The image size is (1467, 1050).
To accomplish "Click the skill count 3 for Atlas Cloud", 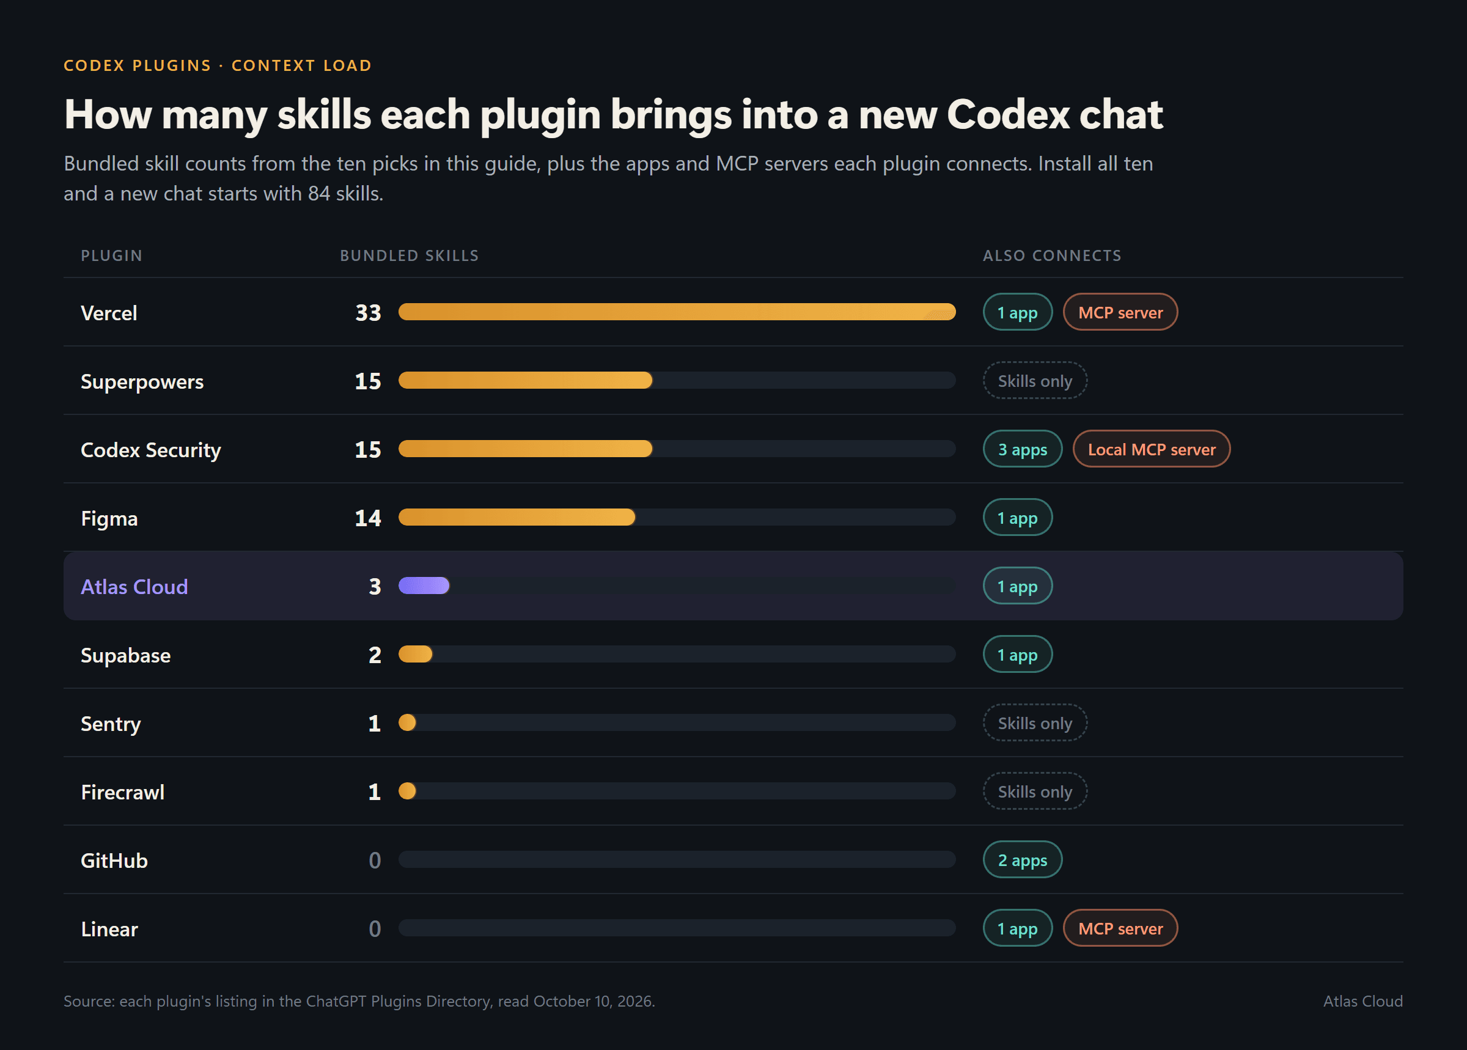I will click(375, 586).
